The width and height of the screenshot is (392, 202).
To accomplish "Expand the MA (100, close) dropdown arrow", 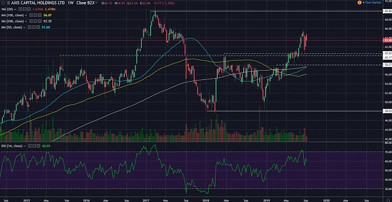I will point(26,15).
